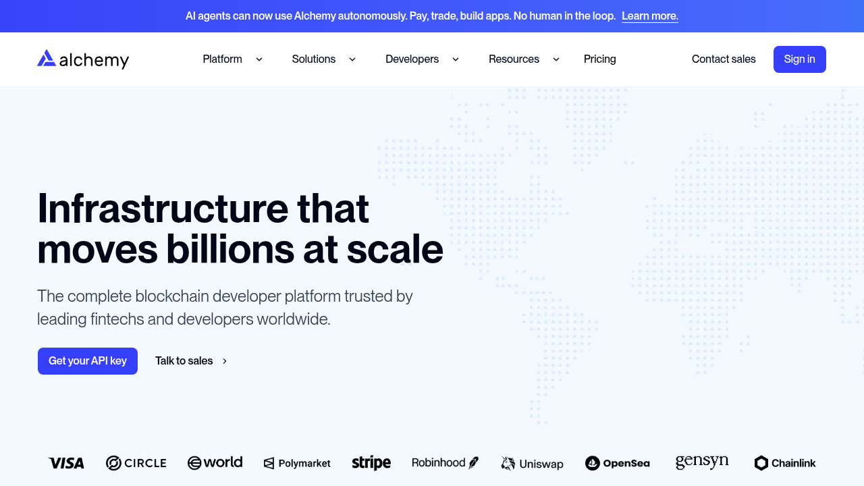The image size is (864, 486).
Task: Click the Chainlink partner logo
Action: click(785, 463)
